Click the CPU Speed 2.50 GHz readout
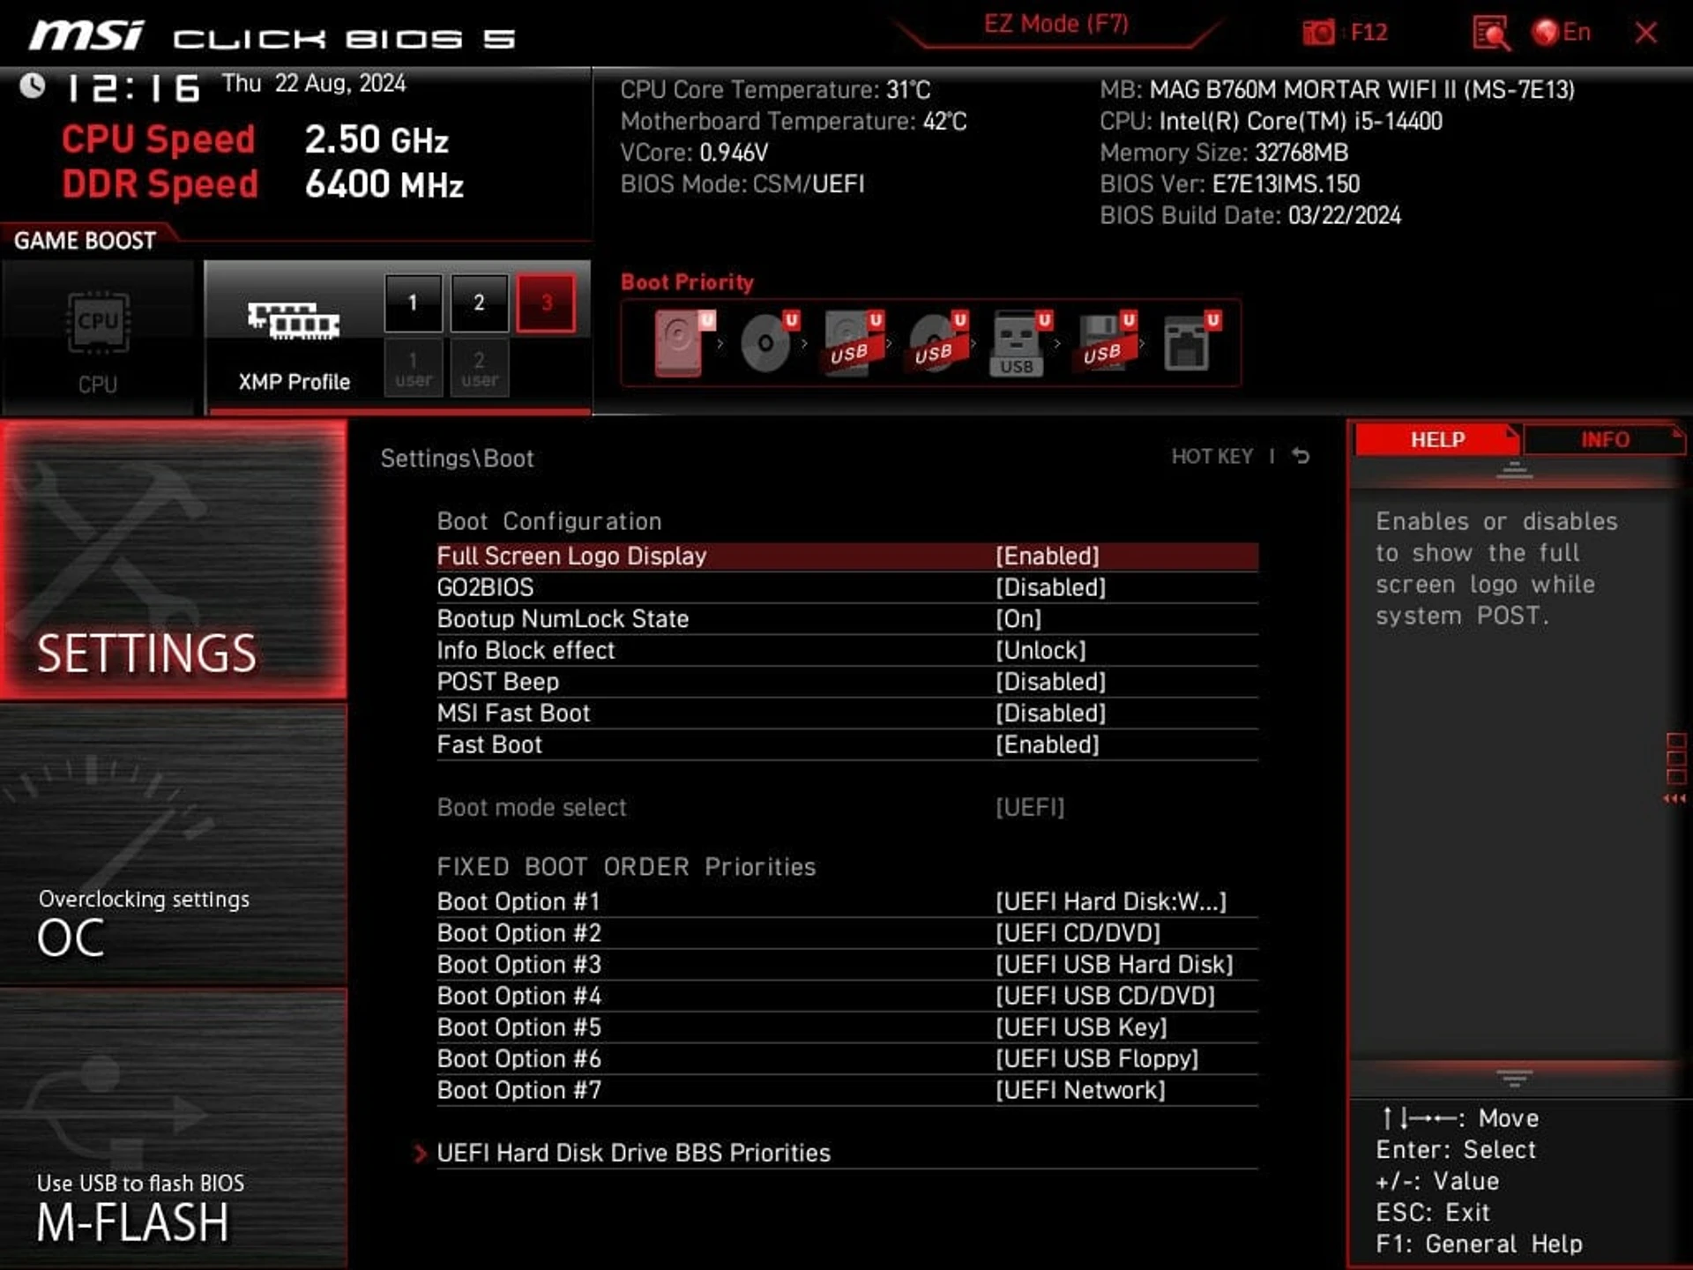Viewport: 1693px width, 1270px height. click(x=255, y=140)
